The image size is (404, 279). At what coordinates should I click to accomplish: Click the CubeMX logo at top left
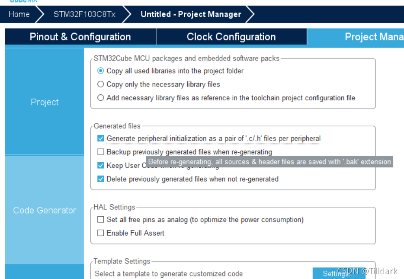coord(24,1)
